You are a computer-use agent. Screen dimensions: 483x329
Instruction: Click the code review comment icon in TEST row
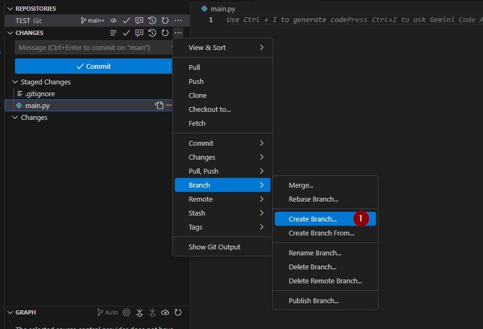[x=139, y=20]
